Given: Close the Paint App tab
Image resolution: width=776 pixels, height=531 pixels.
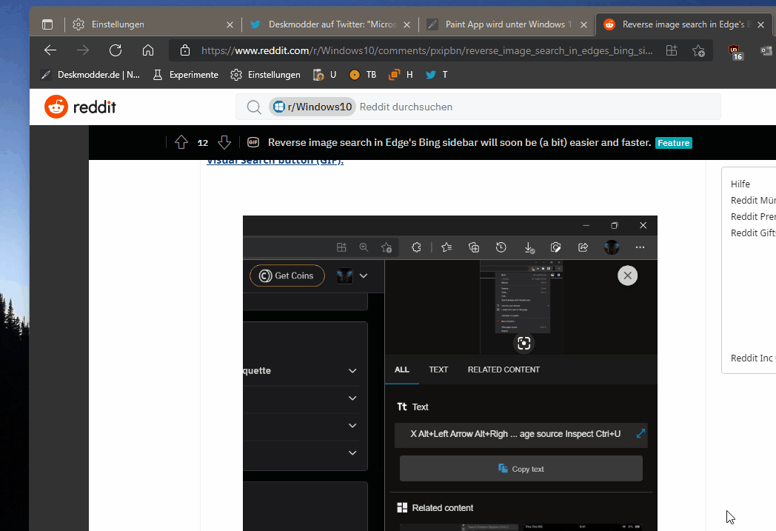Looking at the screenshot, I should click(584, 24).
